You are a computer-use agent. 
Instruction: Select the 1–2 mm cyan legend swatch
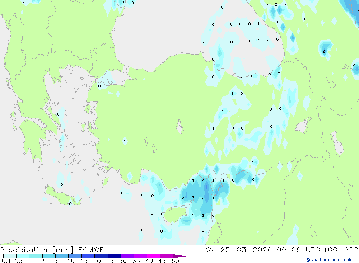[36, 256]
